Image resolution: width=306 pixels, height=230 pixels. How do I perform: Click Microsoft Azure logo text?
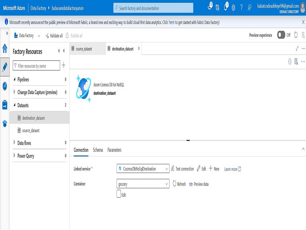14,8
